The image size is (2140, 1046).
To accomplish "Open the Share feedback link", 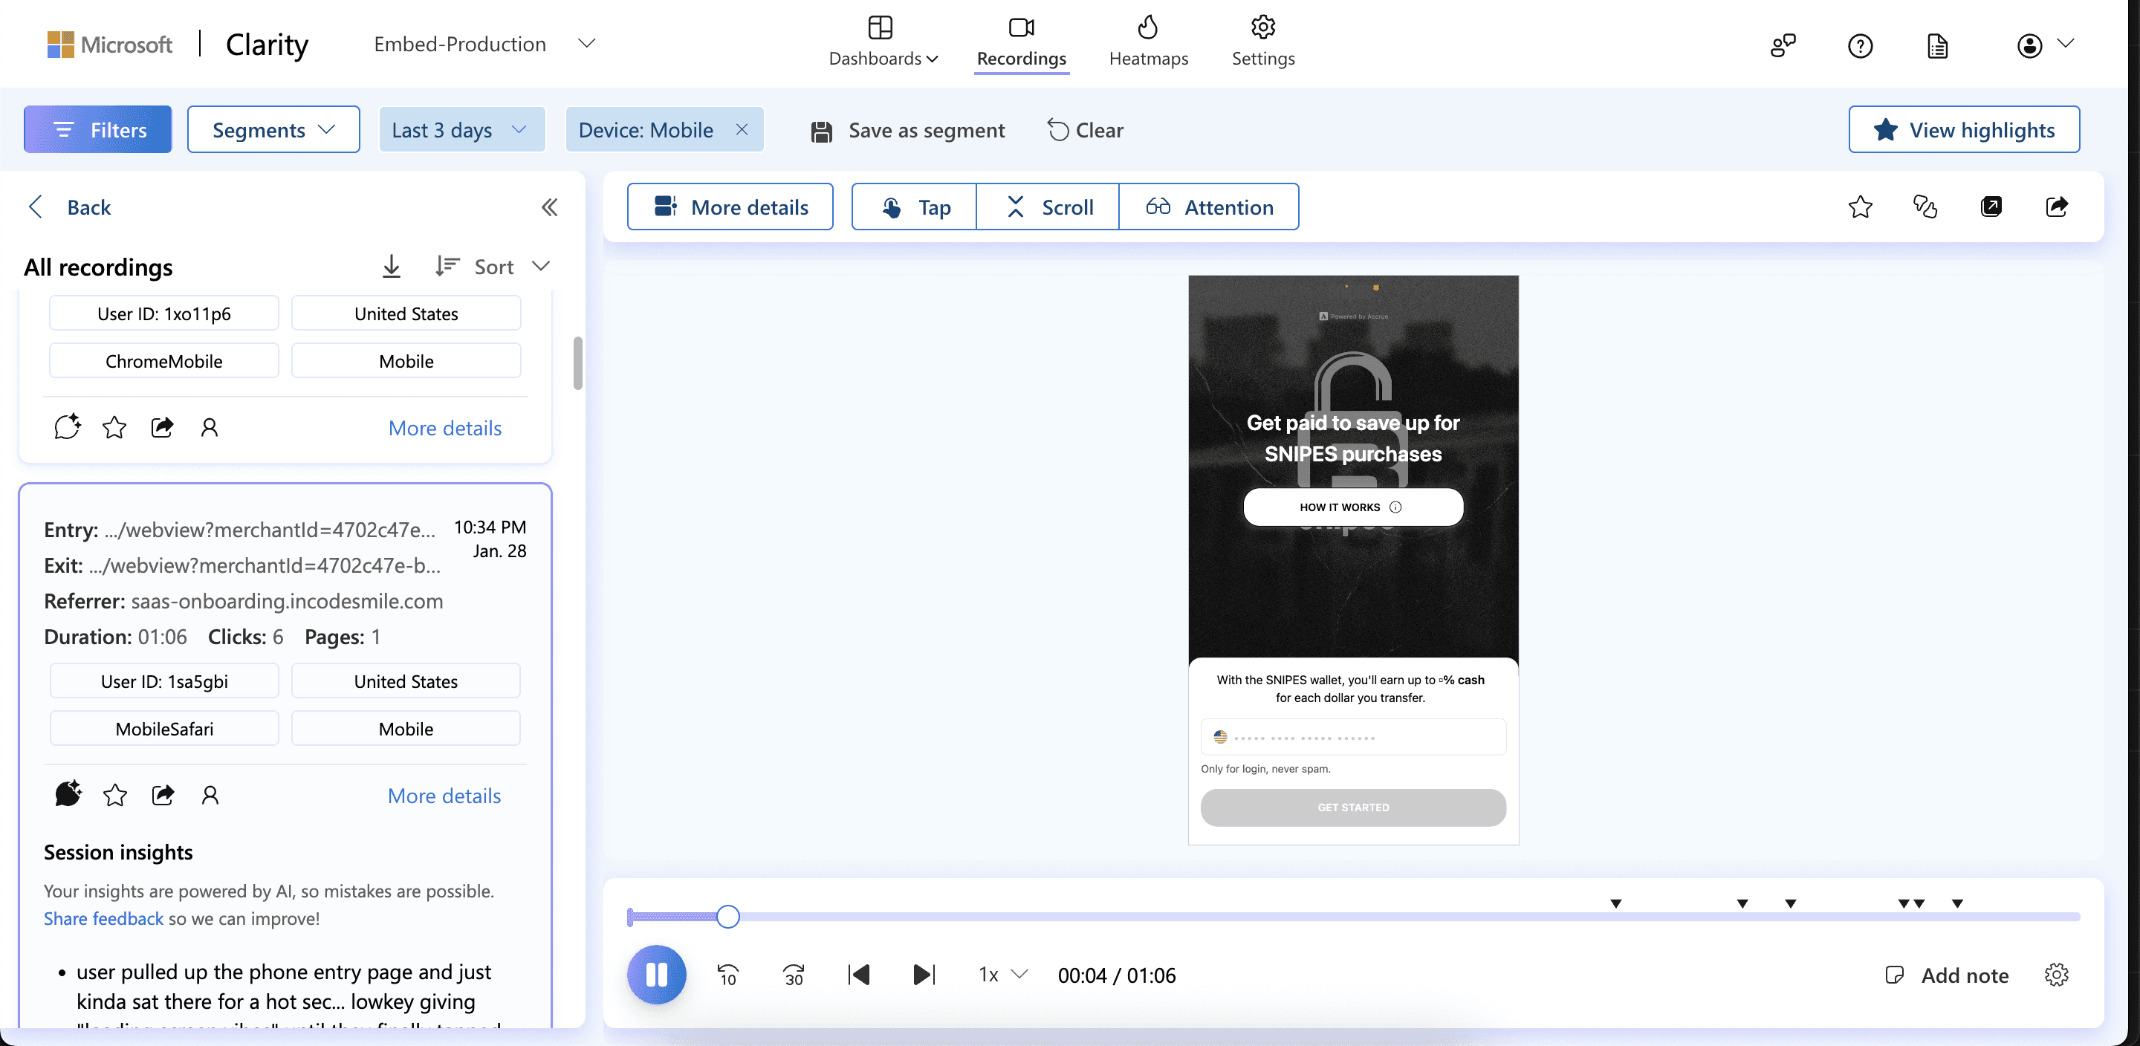I will (x=103, y=918).
